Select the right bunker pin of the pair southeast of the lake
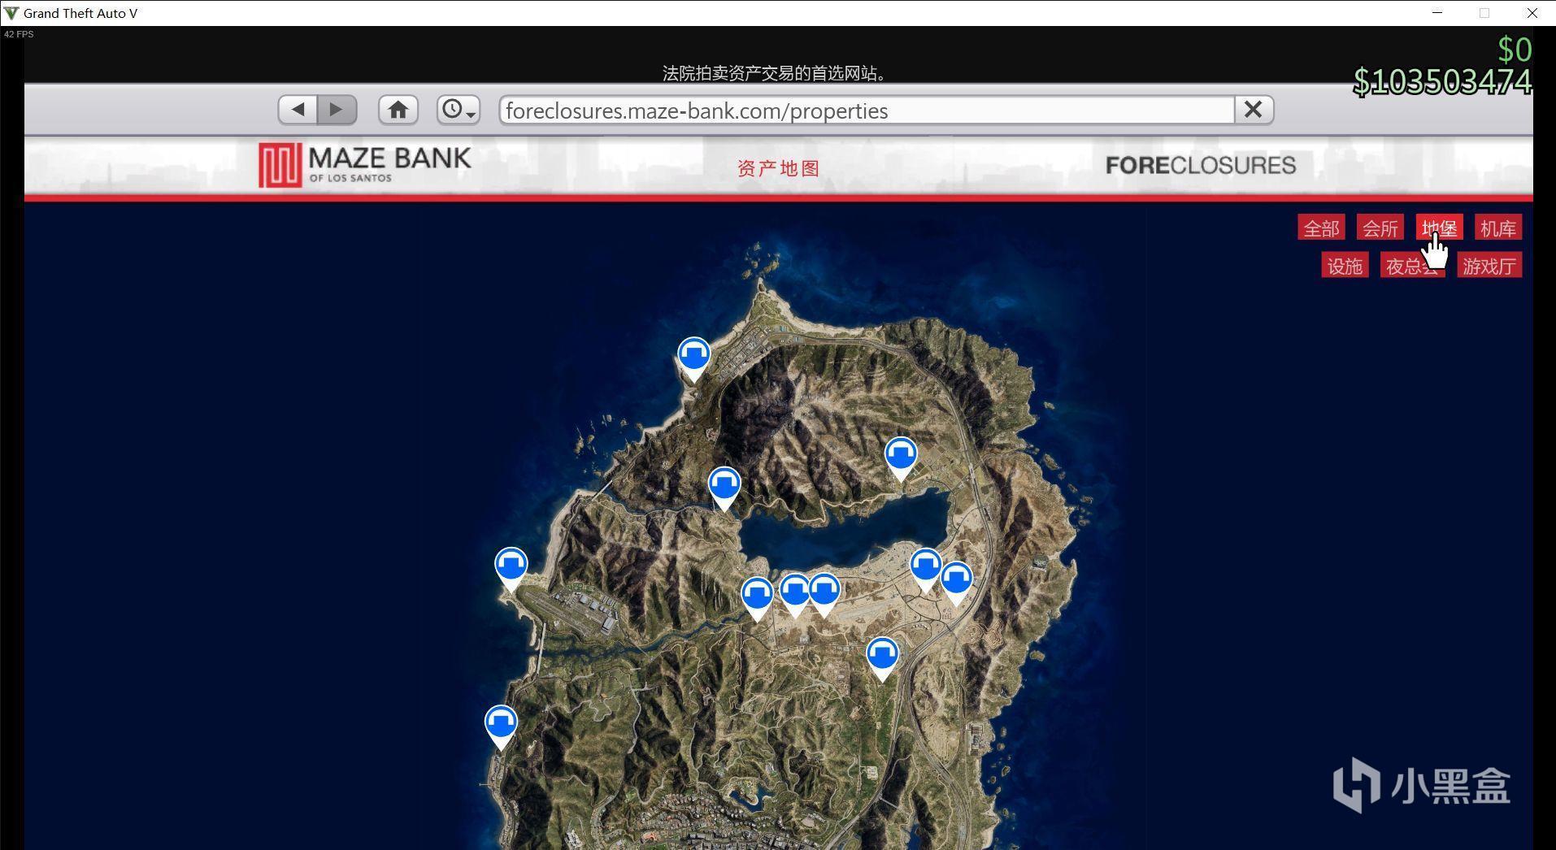Screen dimensions: 1556x850 pos(957,582)
